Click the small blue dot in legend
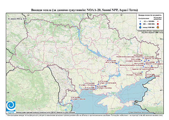The width and height of the screenshot is (169, 120). click(x=140, y=21)
